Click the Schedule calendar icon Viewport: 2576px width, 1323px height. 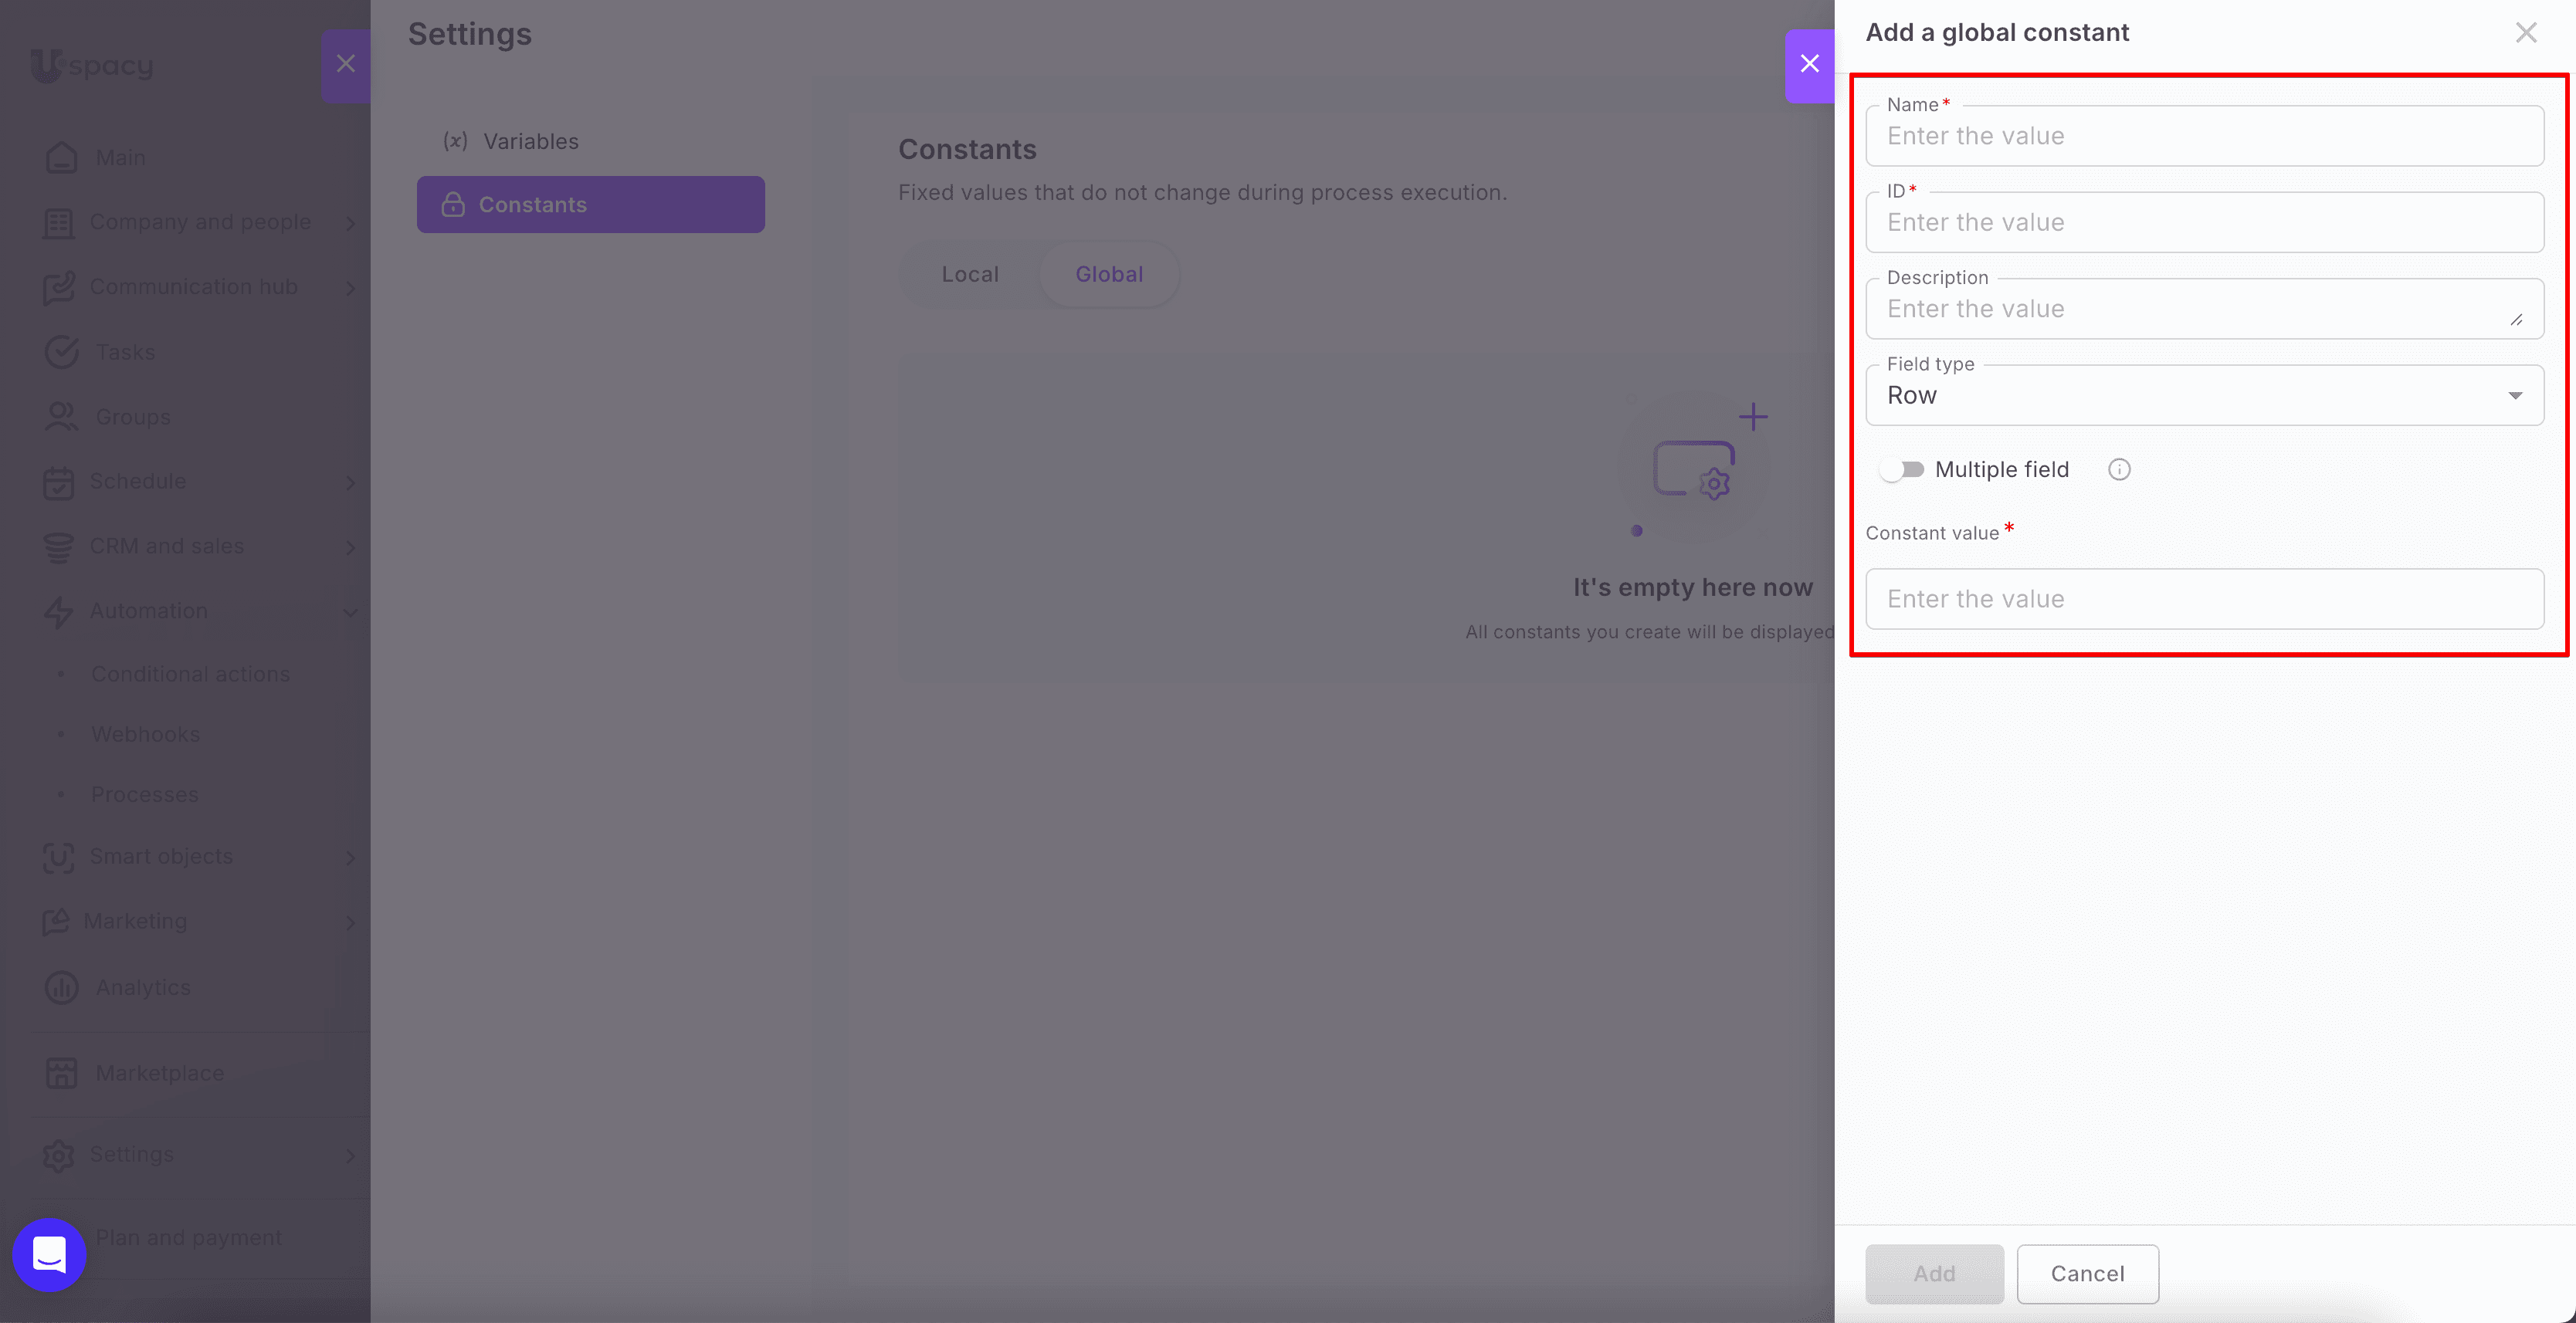58,482
